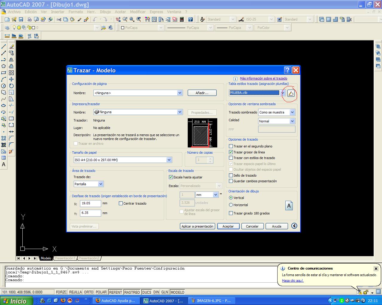Open the Dibujo menu
This screenshot has height=305, width=382.
tap(105, 12)
